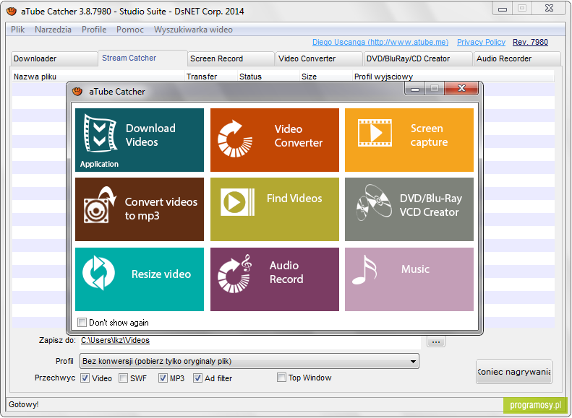Screen dimensions: 572x418
Task: Open the Video Converter tab
Action: click(x=319, y=58)
